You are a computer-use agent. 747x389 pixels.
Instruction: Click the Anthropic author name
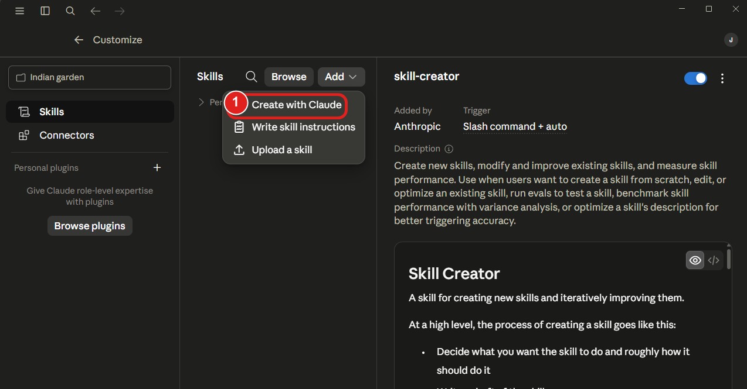point(417,126)
